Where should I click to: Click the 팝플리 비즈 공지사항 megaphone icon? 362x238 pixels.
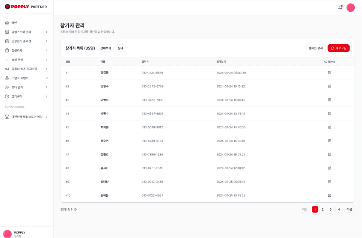pyautogui.click(x=7, y=69)
